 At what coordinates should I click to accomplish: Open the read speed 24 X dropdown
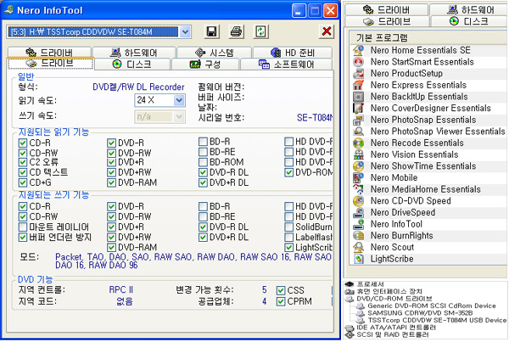pyautogui.click(x=179, y=100)
